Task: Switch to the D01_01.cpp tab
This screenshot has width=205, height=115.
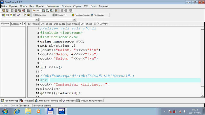Action: click(46, 24)
